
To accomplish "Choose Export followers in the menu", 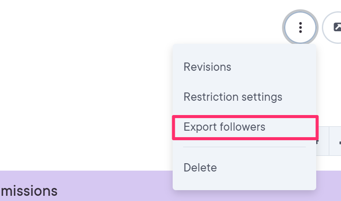I will (x=224, y=127).
